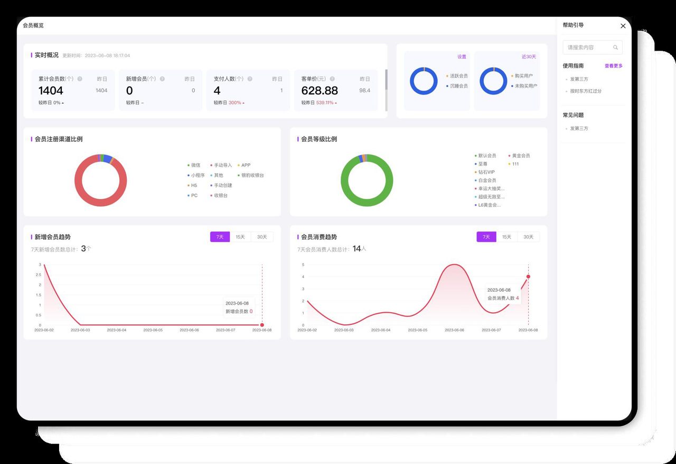Screen dimensions: 676x464
Task: Click the help icon beside 新增会员
Action: coord(162,79)
